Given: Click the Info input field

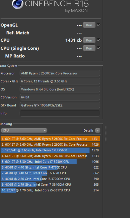Looking at the screenshot, I should tap(60, 113).
